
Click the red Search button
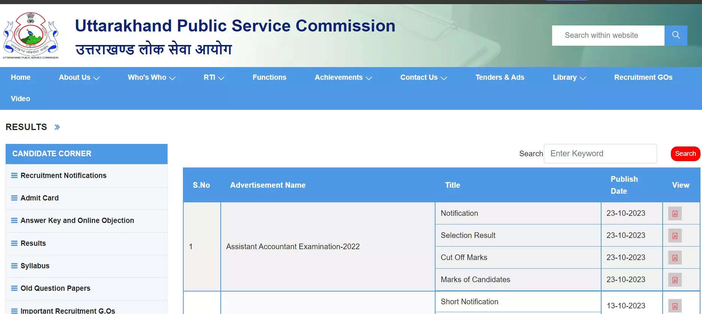click(x=685, y=154)
